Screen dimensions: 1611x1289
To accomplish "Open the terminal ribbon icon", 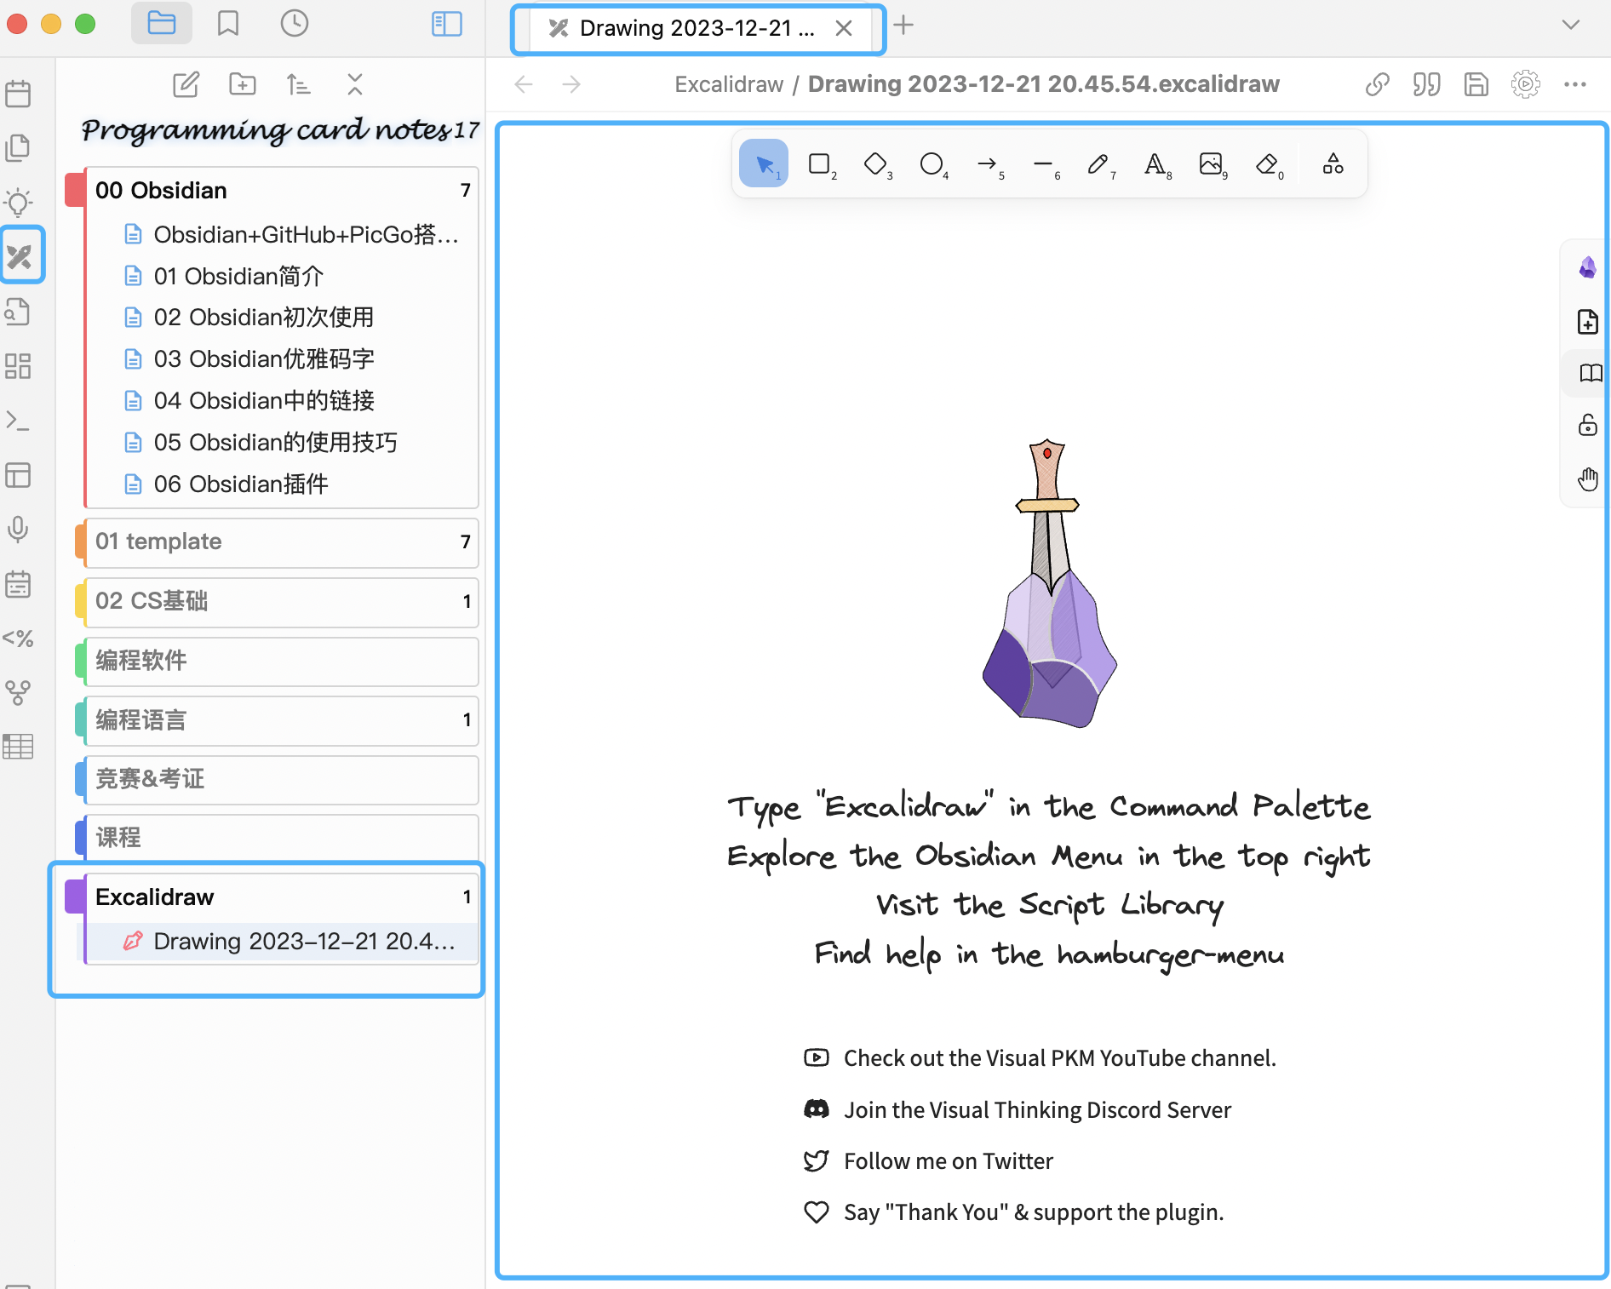I will (18, 421).
